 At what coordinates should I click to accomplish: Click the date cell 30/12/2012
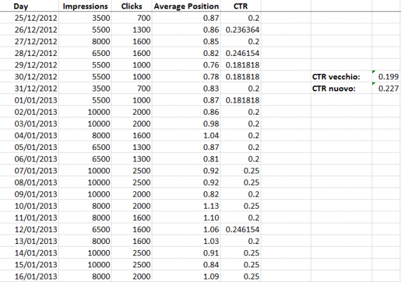tap(29, 77)
